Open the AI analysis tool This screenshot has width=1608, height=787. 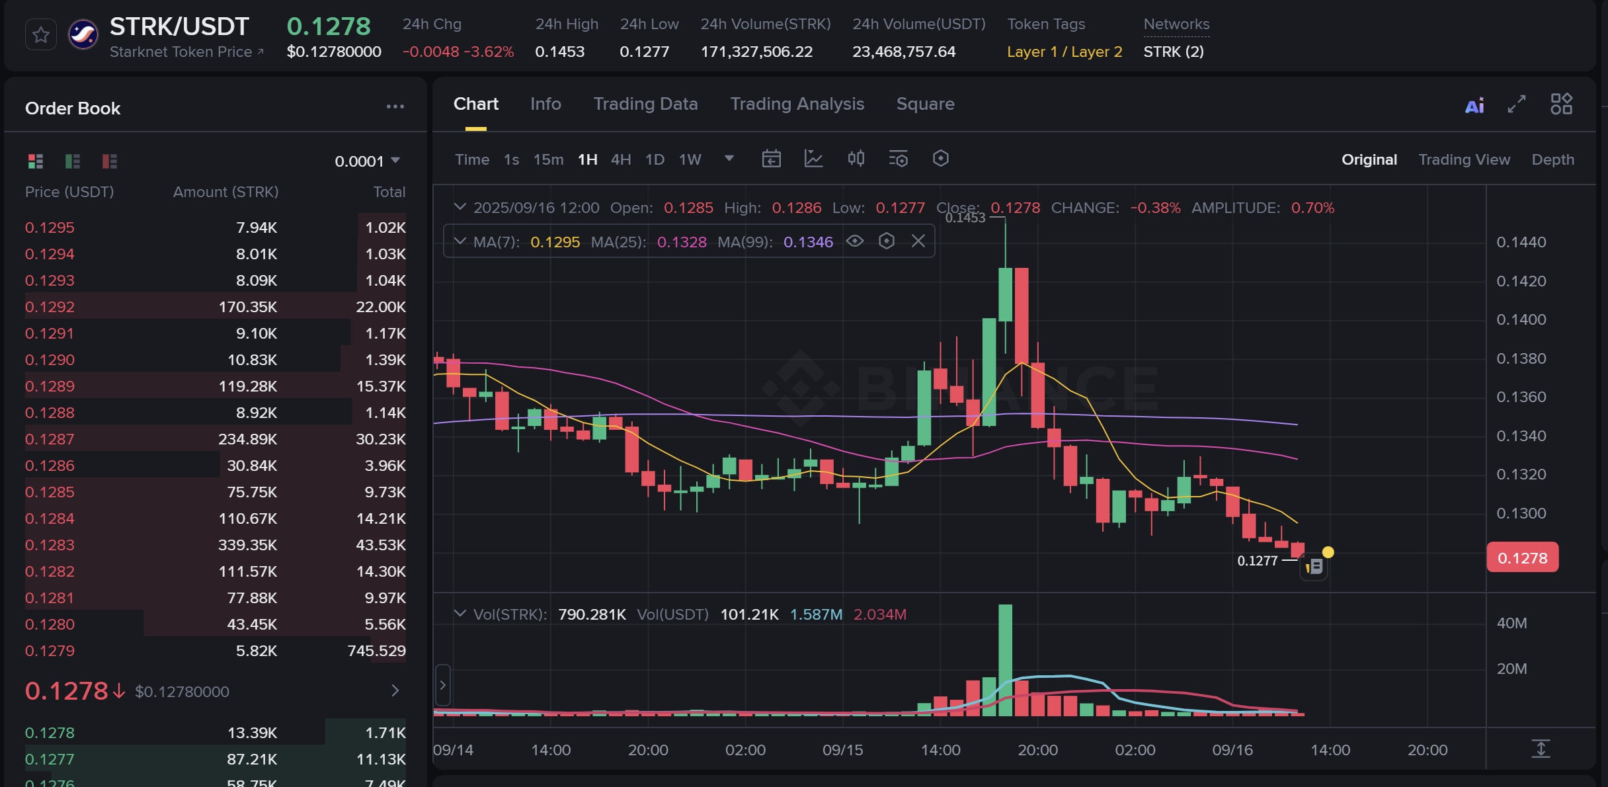(x=1474, y=106)
